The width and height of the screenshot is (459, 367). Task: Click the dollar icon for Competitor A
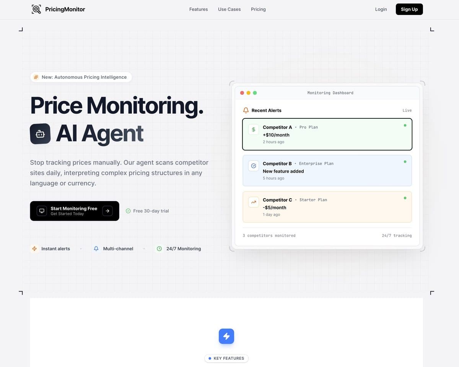pos(253,129)
